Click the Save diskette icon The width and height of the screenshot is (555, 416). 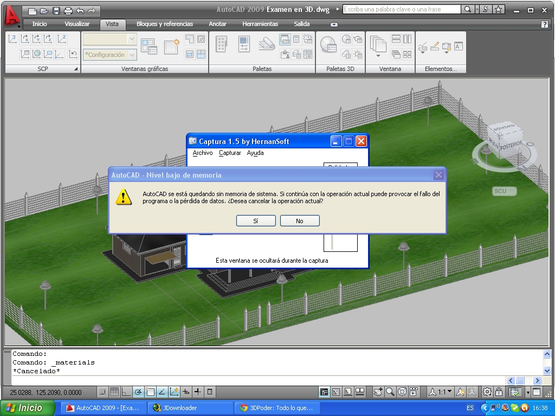pyautogui.click(x=56, y=11)
